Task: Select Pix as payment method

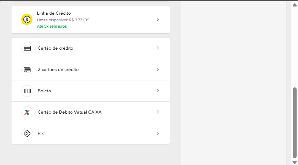Action: [x=41, y=134]
